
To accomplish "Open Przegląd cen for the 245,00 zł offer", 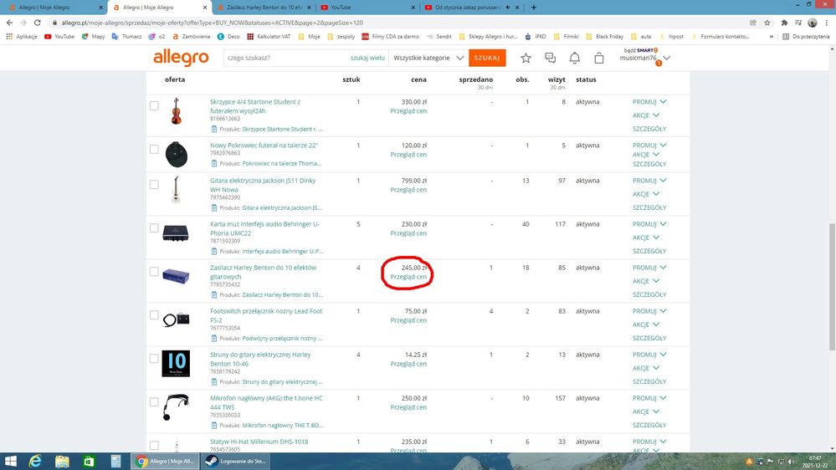I will tap(408, 277).
